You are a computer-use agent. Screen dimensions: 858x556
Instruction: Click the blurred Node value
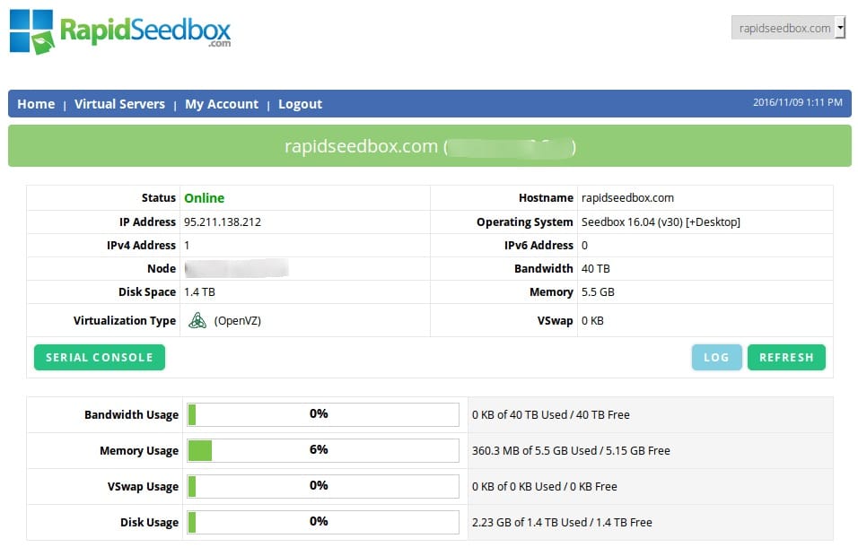[236, 268]
